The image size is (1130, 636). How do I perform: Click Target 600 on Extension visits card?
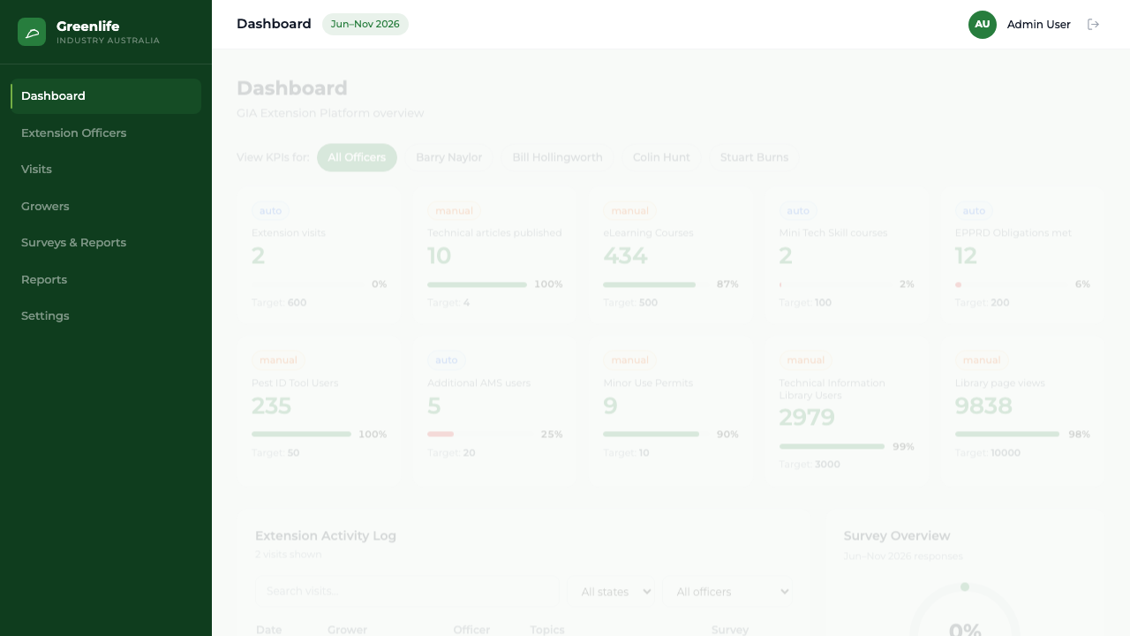(x=279, y=303)
